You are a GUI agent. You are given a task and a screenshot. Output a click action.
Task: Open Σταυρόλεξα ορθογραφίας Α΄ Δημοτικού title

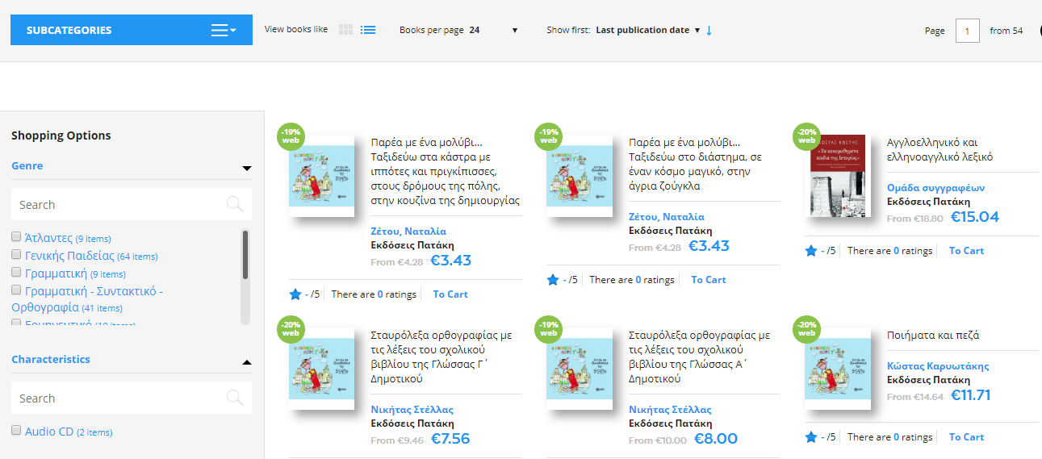pos(699,357)
